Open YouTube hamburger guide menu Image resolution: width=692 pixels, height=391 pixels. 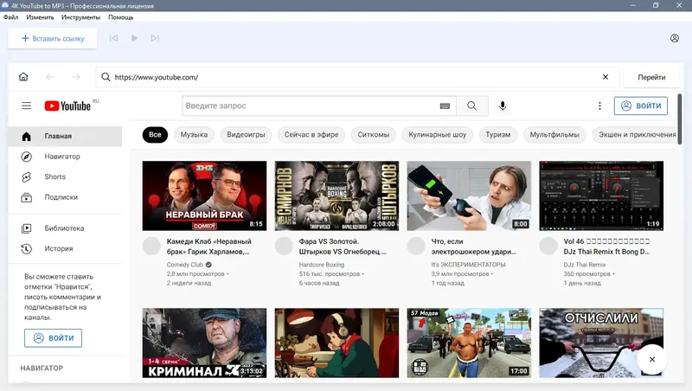click(27, 106)
